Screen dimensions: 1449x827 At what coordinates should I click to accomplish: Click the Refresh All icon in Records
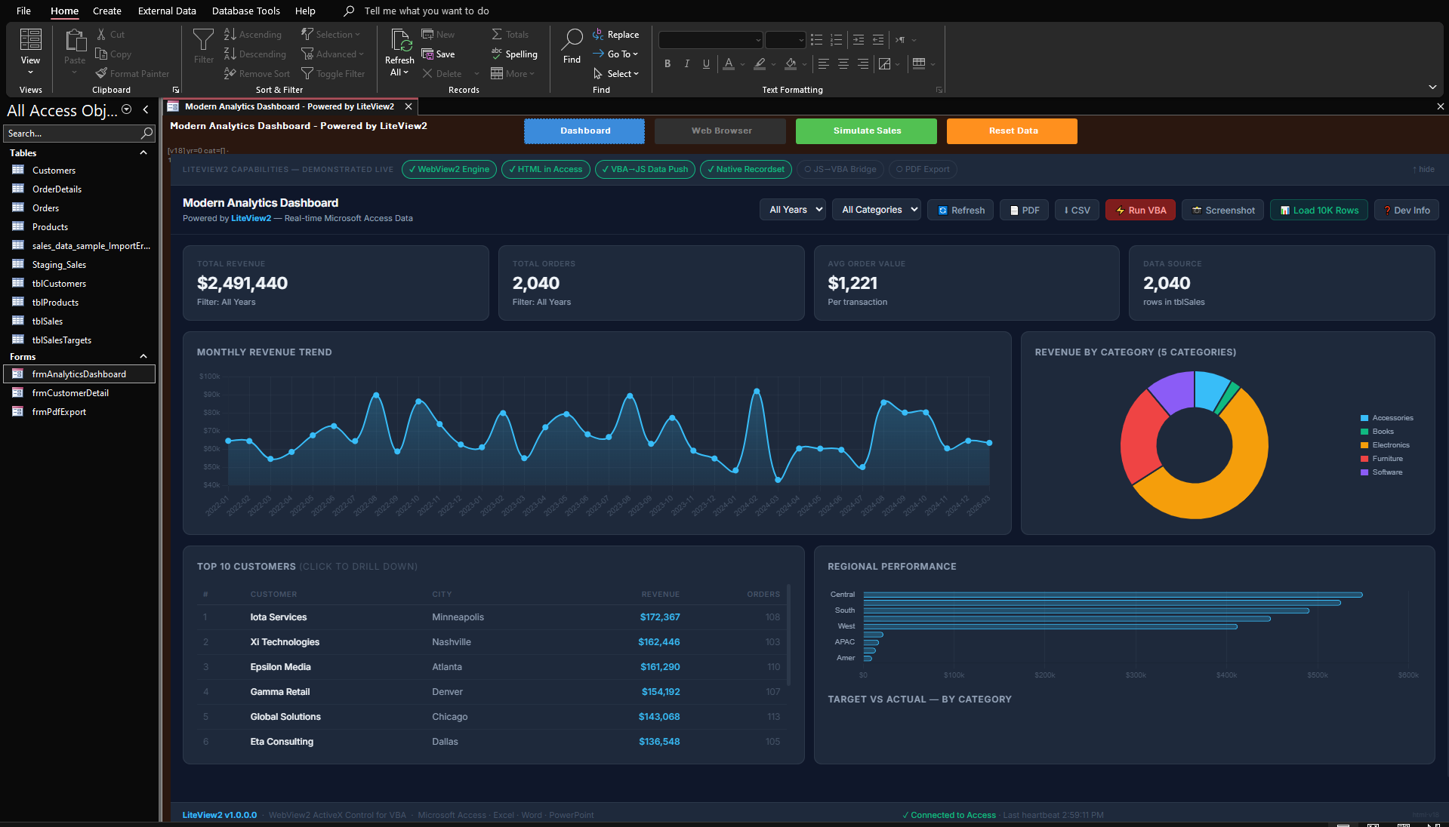pyautogui.click(x=399, y=42)
